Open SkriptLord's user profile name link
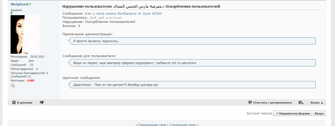 [19, 4]
